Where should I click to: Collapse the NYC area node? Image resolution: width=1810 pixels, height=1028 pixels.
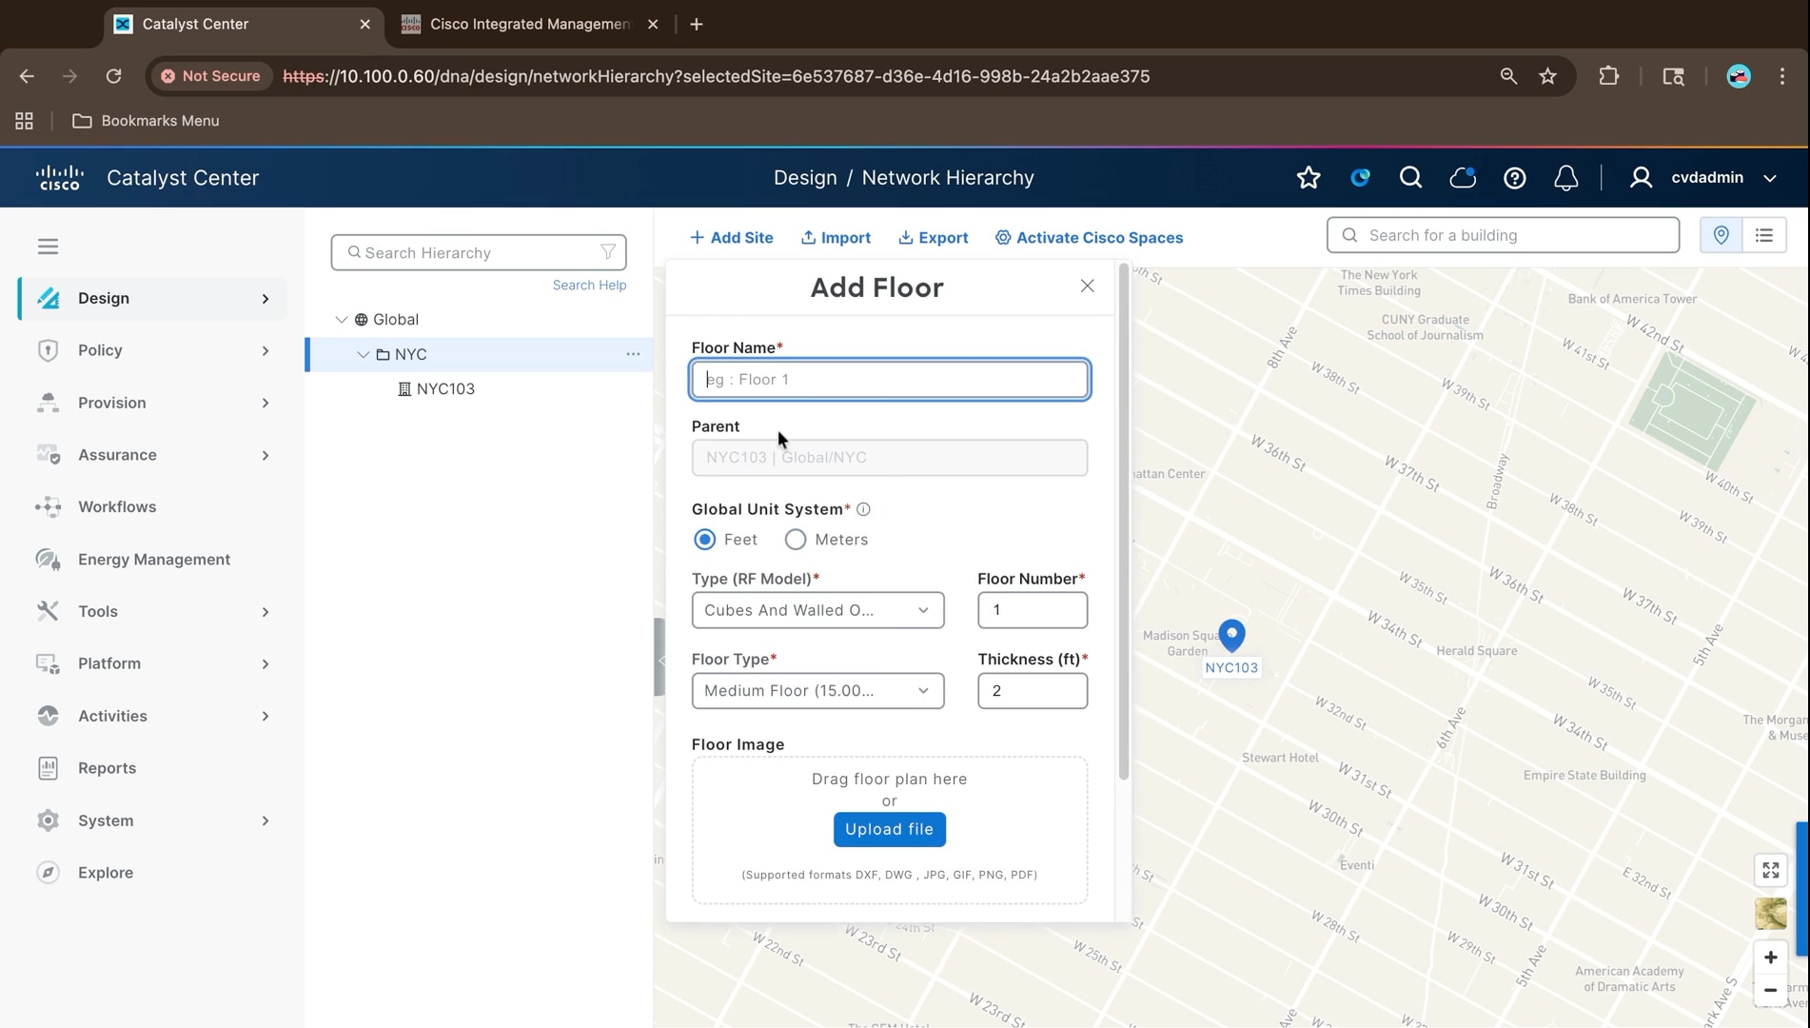tap(363, 354)
